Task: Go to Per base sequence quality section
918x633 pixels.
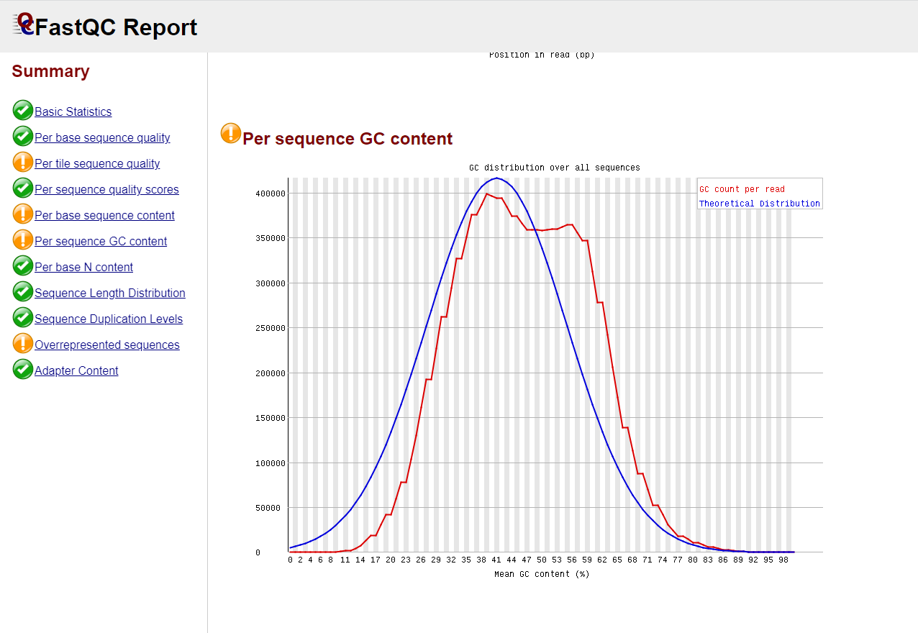Action: point(102,138)
